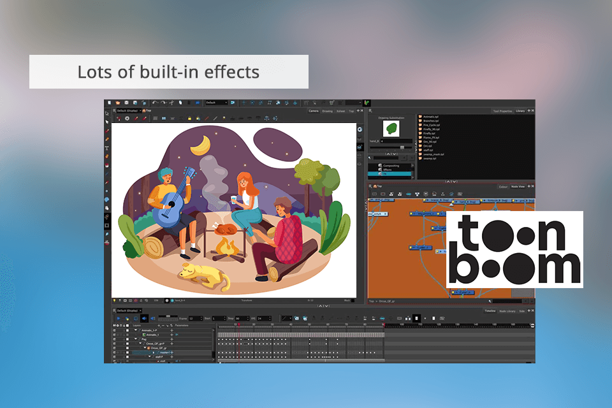Select the Text tool
612x408 pixels.
[x=107, y=148]
